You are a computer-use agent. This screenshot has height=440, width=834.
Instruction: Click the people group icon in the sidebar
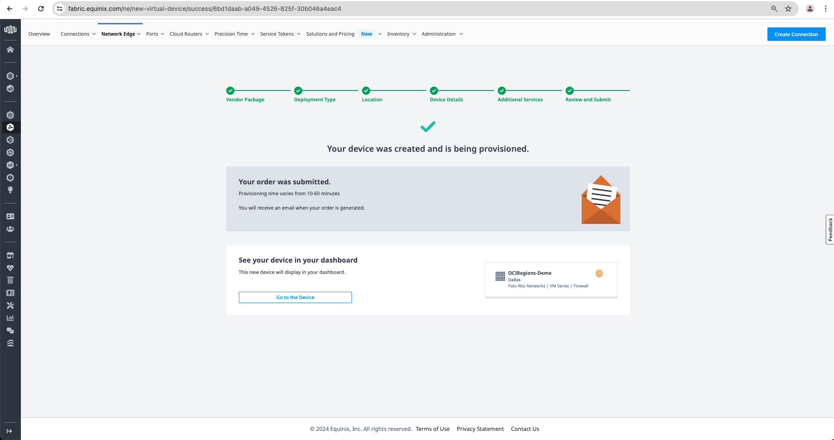click(10, 229)
